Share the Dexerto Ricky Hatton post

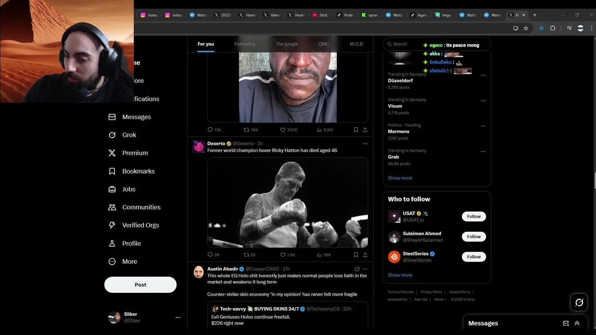click(365, 255)
